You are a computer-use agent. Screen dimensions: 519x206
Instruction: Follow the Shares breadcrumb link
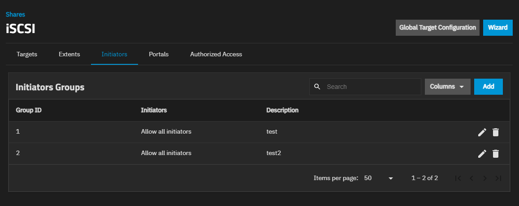[15, 14]
